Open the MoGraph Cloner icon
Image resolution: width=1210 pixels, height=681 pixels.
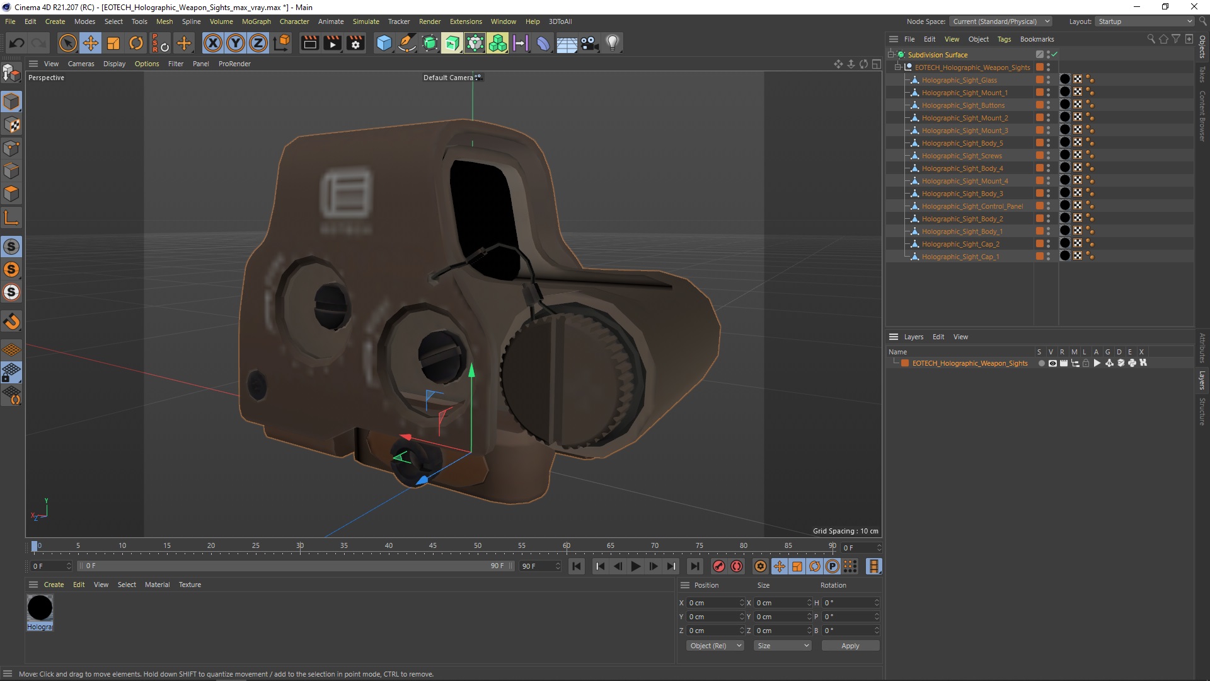(x=498, y=43)
